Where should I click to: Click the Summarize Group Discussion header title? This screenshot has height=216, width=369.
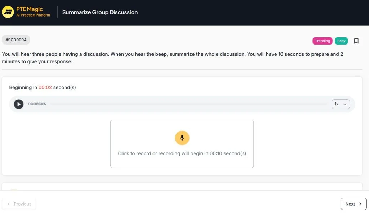100,12
